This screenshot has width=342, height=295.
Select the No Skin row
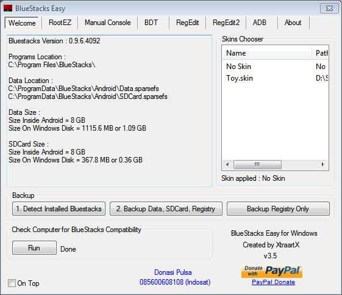tap(276, 67)
